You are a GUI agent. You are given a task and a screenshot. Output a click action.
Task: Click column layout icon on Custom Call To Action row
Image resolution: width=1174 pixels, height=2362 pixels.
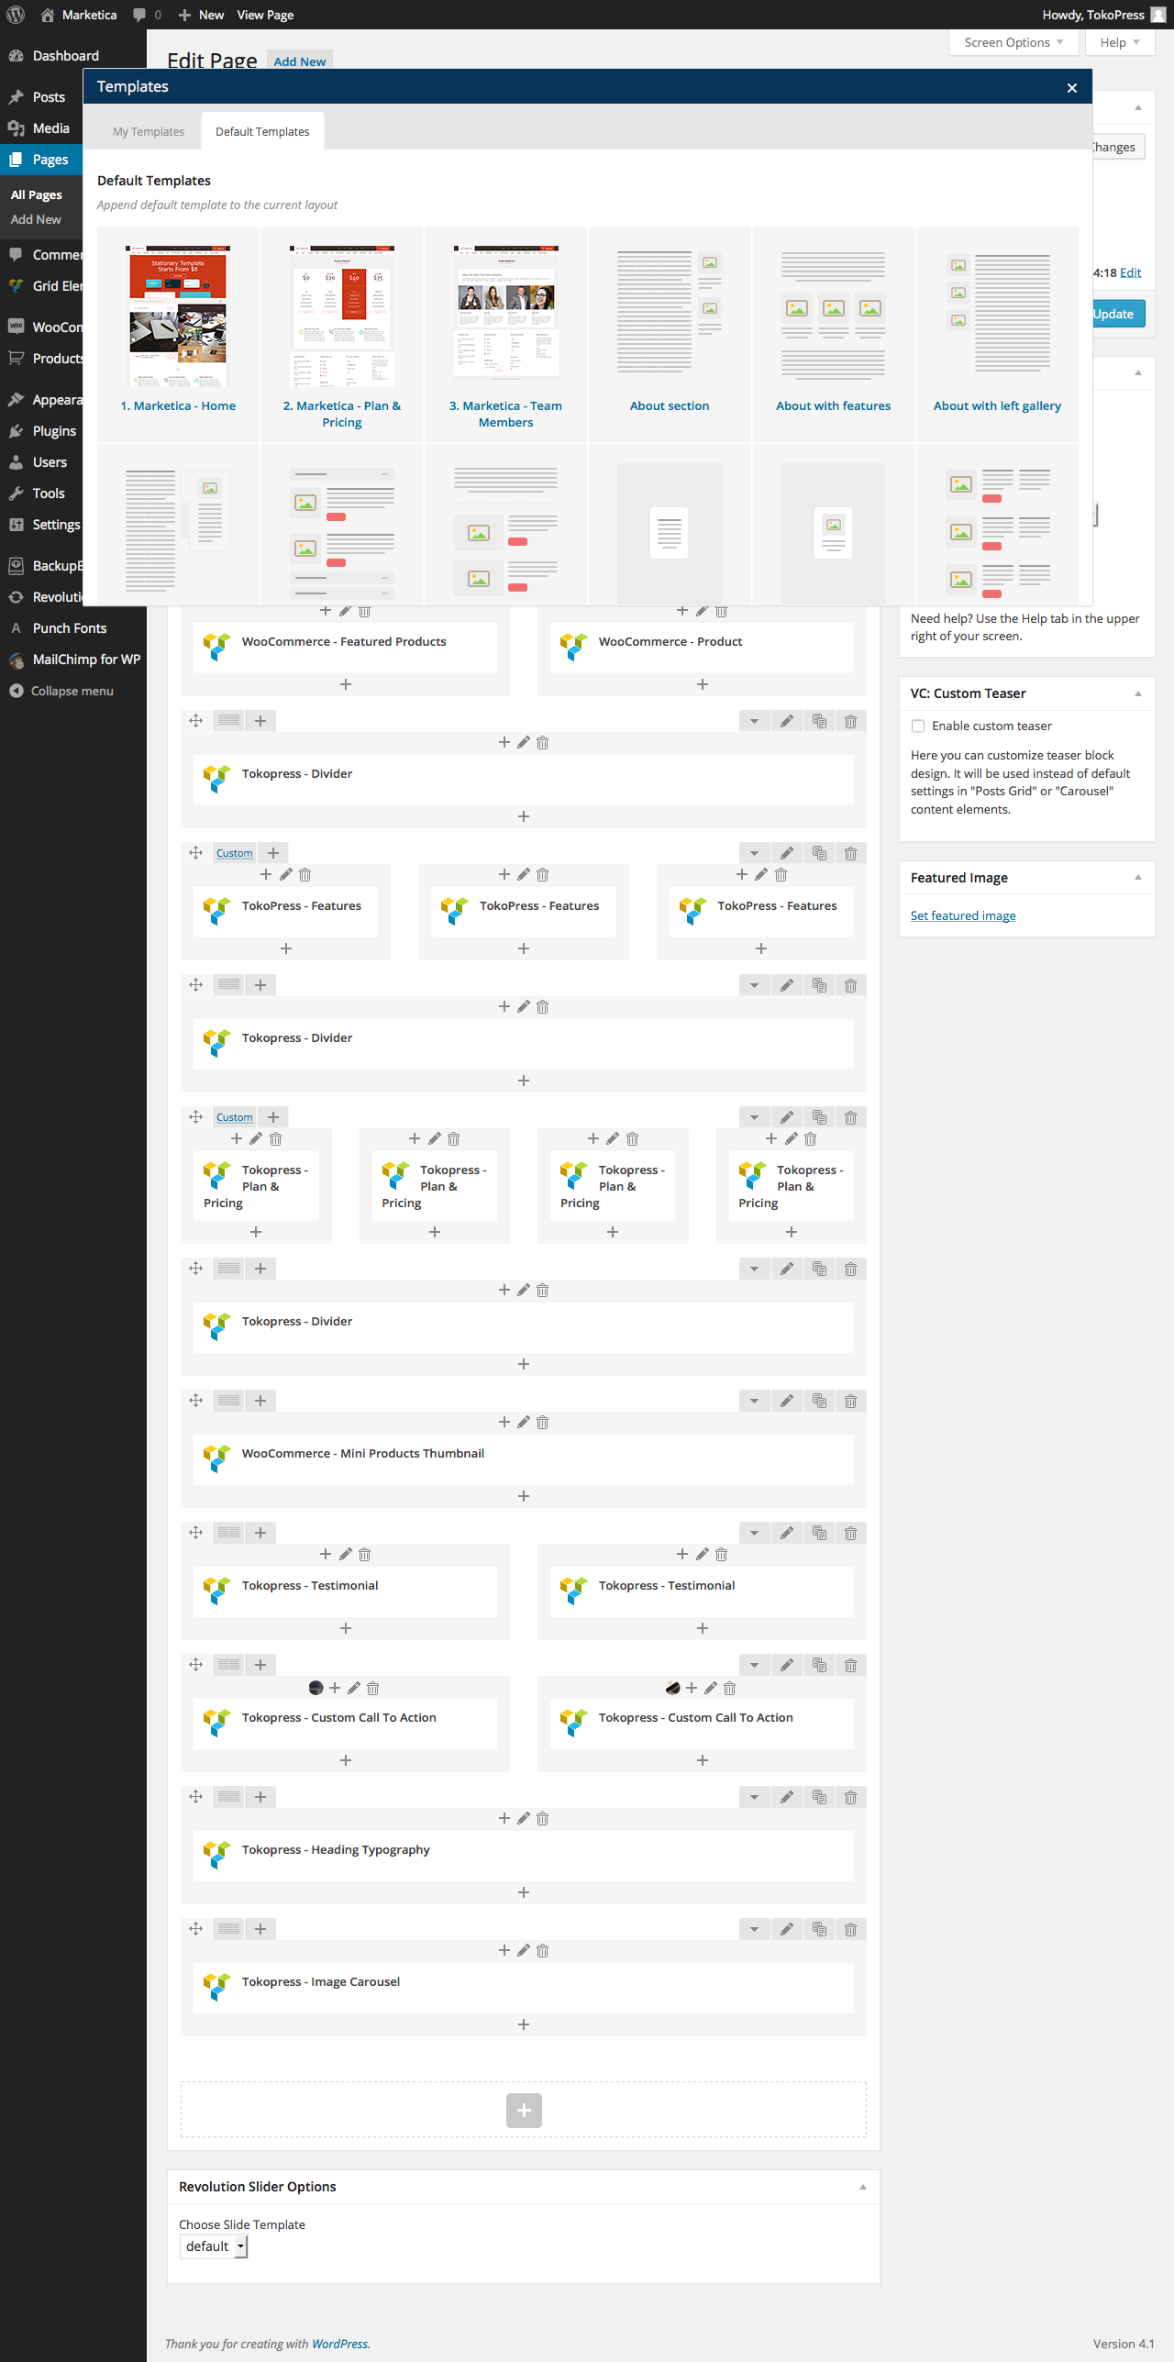click(x=229, y=1665)
